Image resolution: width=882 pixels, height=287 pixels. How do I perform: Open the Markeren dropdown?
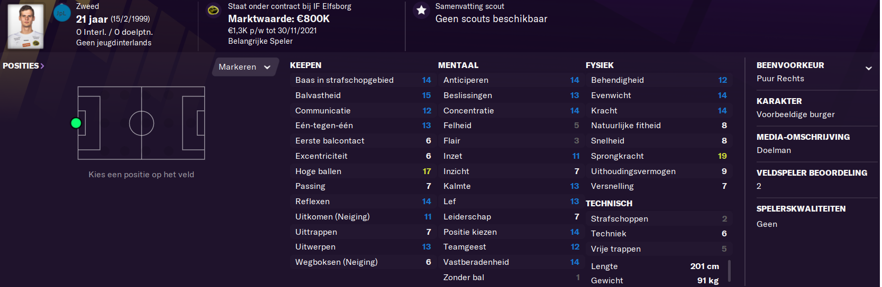(x=245, y=67)
